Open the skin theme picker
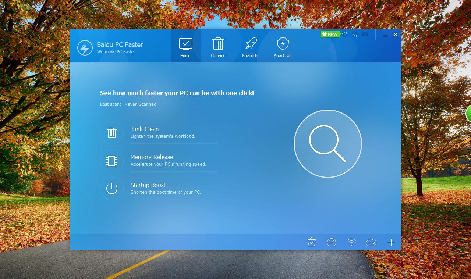The height and width of the screenshot is (279, 471). click(x=344, y=34)
